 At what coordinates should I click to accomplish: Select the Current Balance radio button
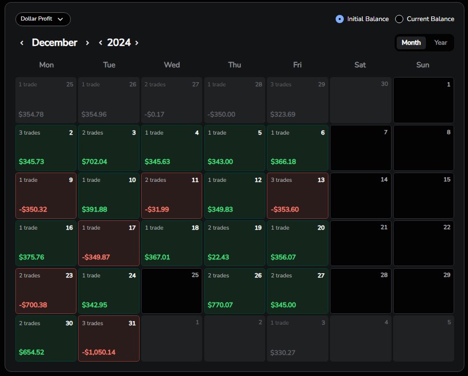399,19
